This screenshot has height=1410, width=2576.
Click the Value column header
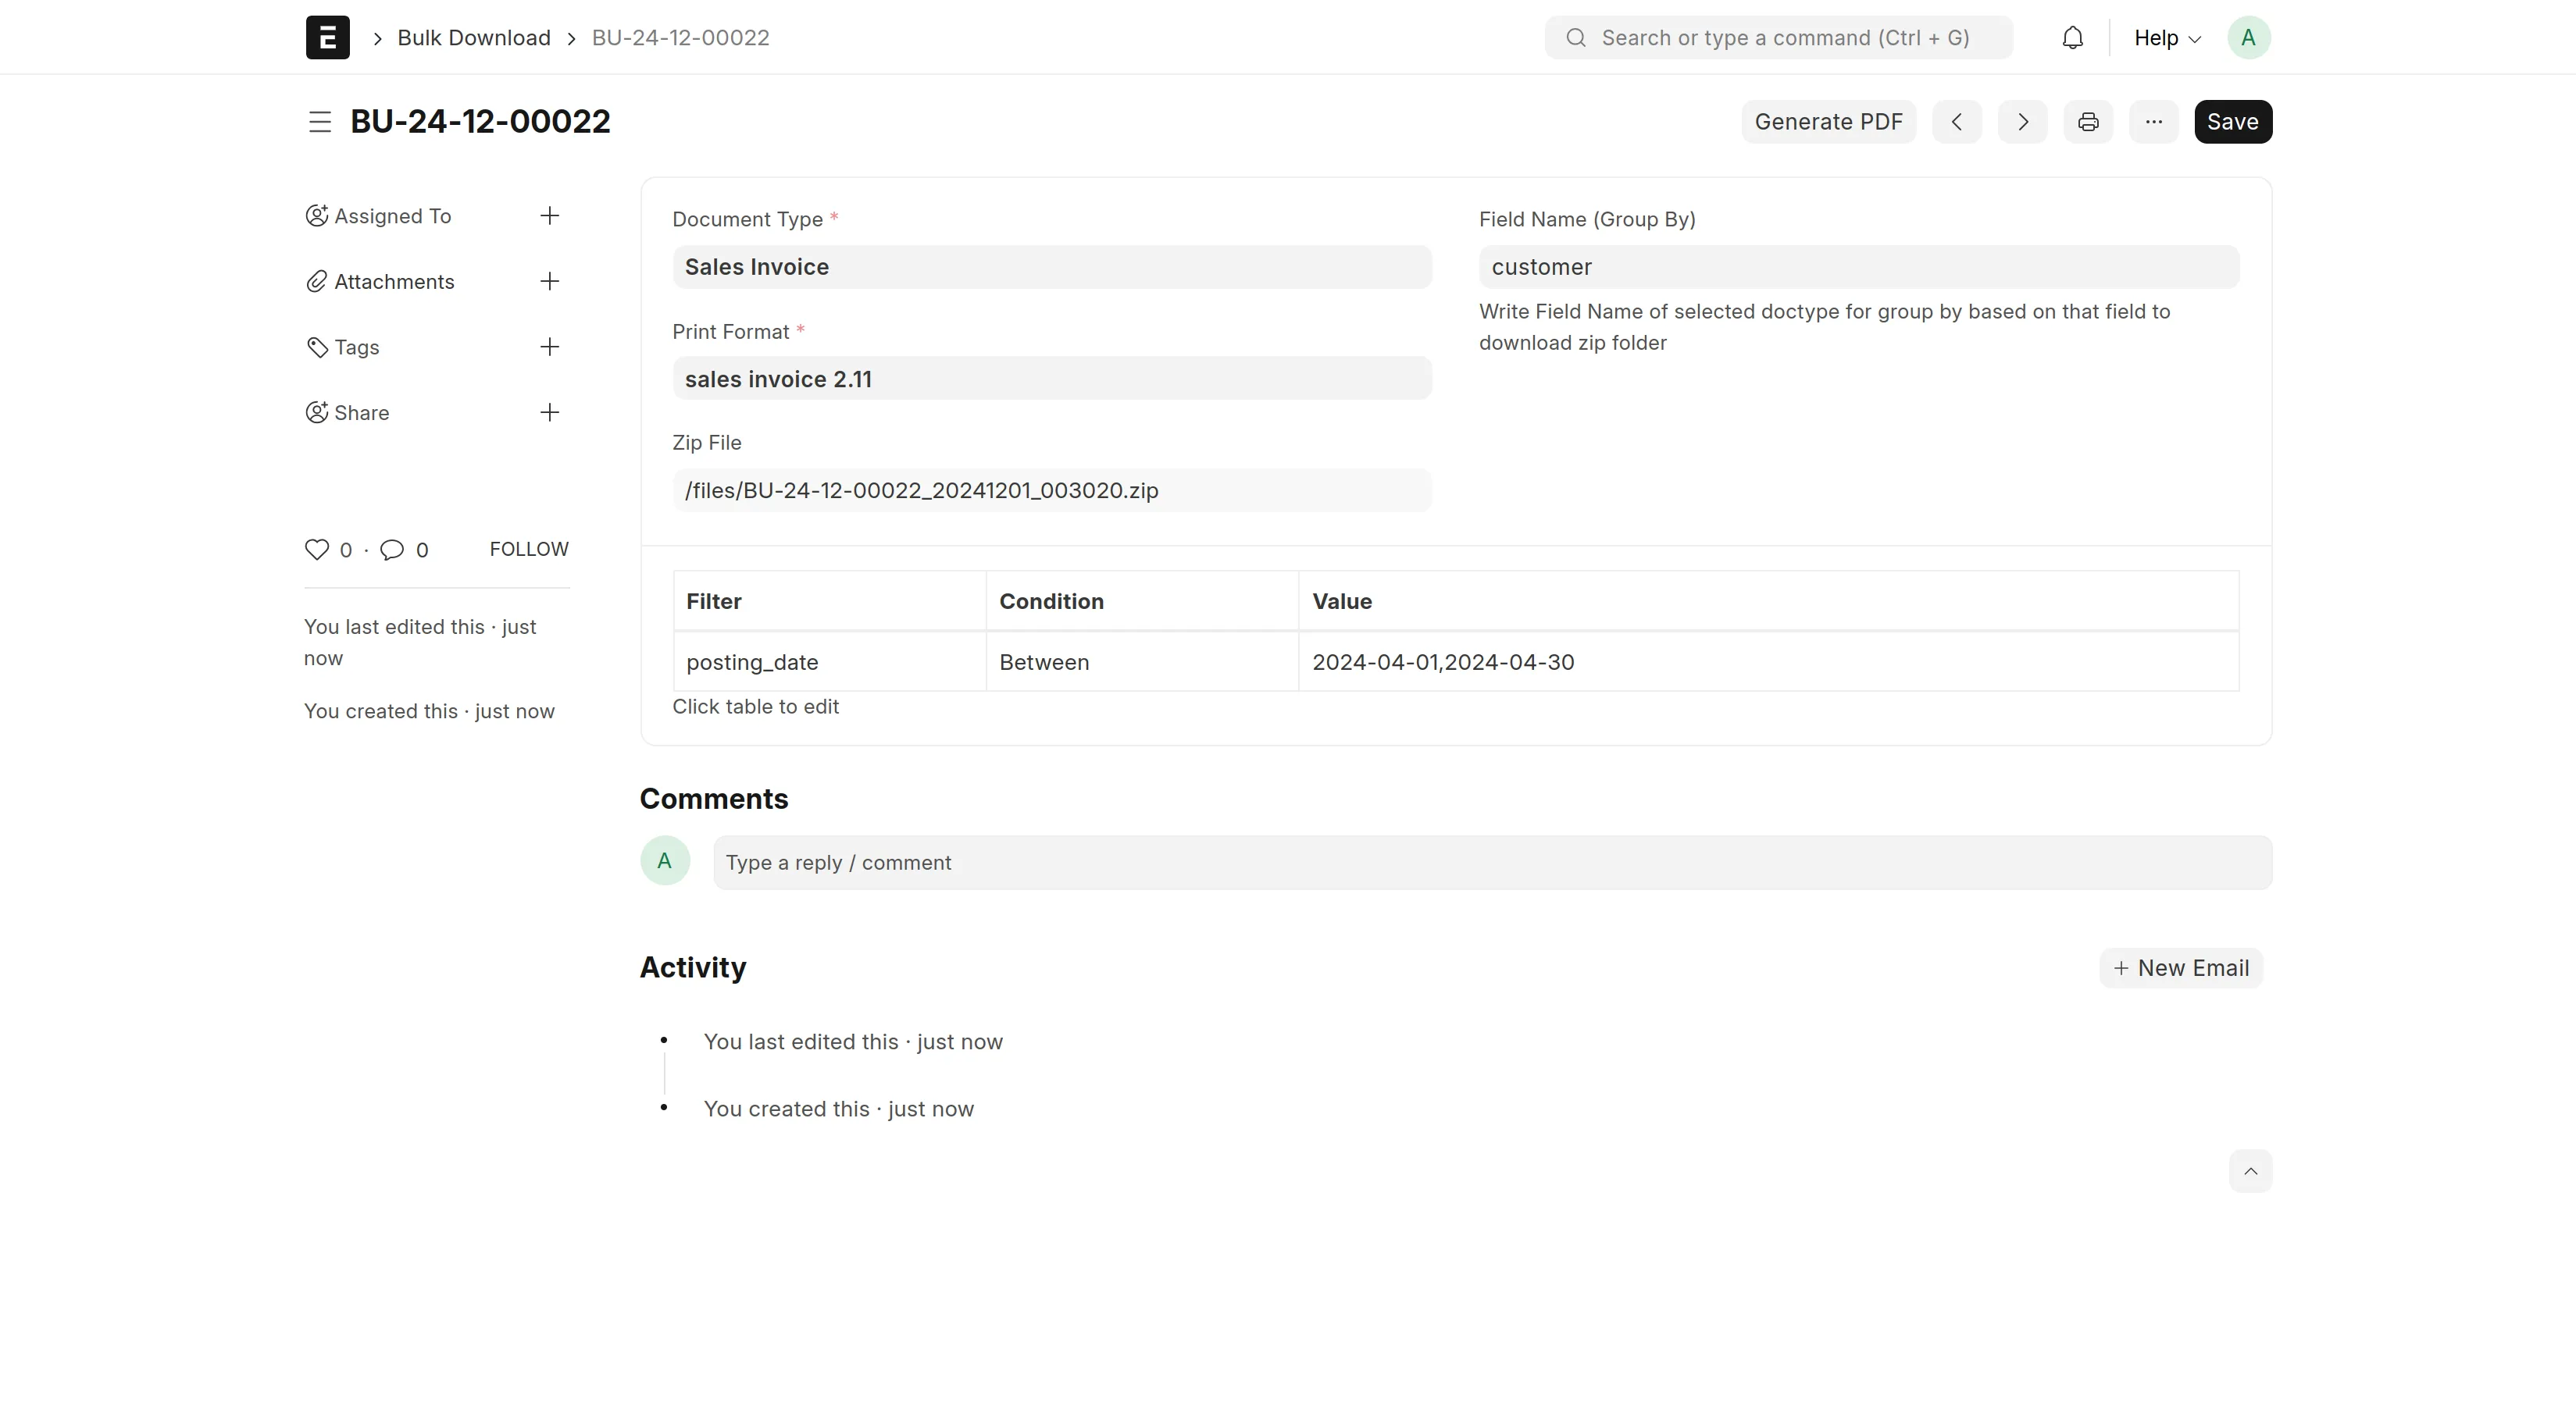[1768, 602]
